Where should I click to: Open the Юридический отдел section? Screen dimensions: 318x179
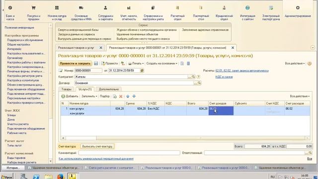(x=224, y=13)
